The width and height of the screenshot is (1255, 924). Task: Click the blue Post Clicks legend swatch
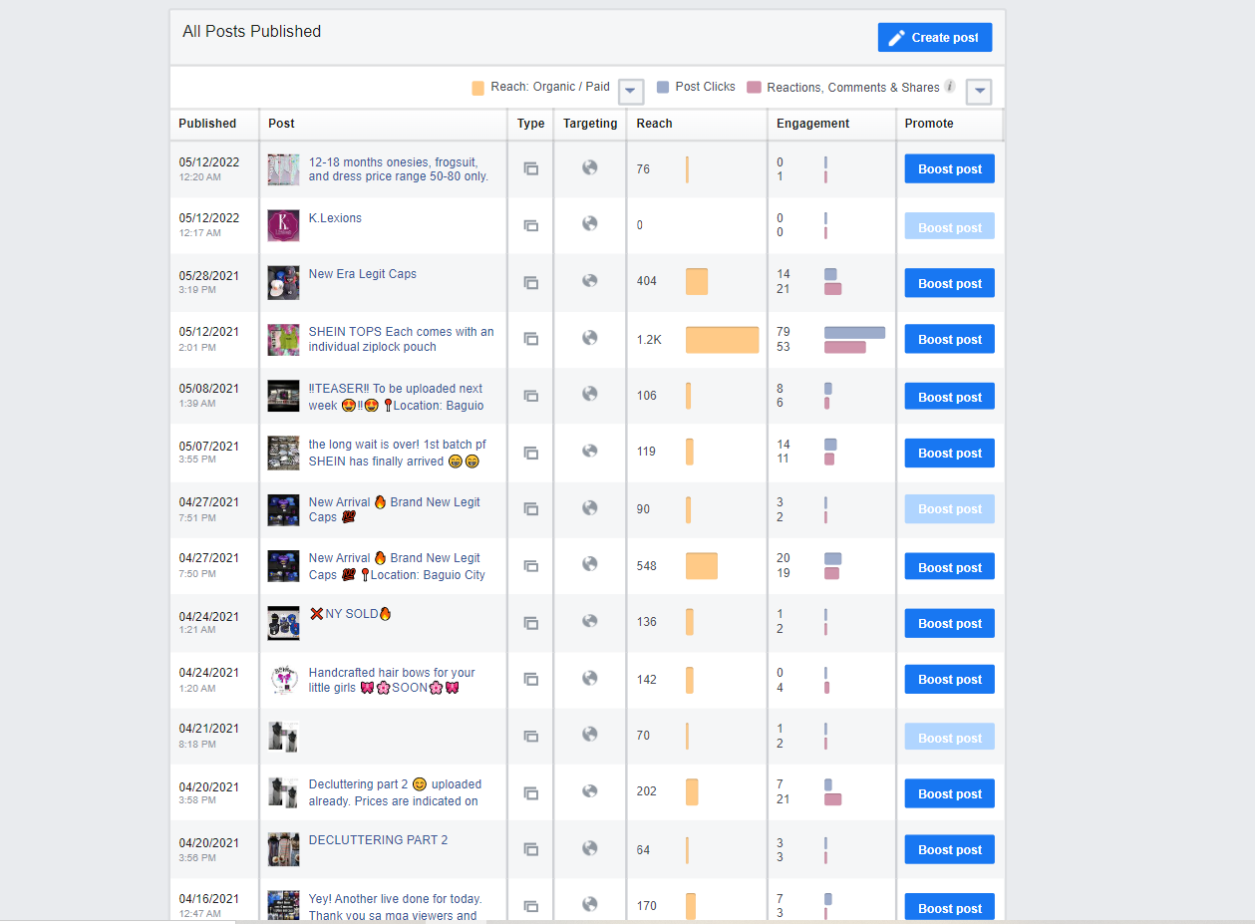tap(663, 88)
